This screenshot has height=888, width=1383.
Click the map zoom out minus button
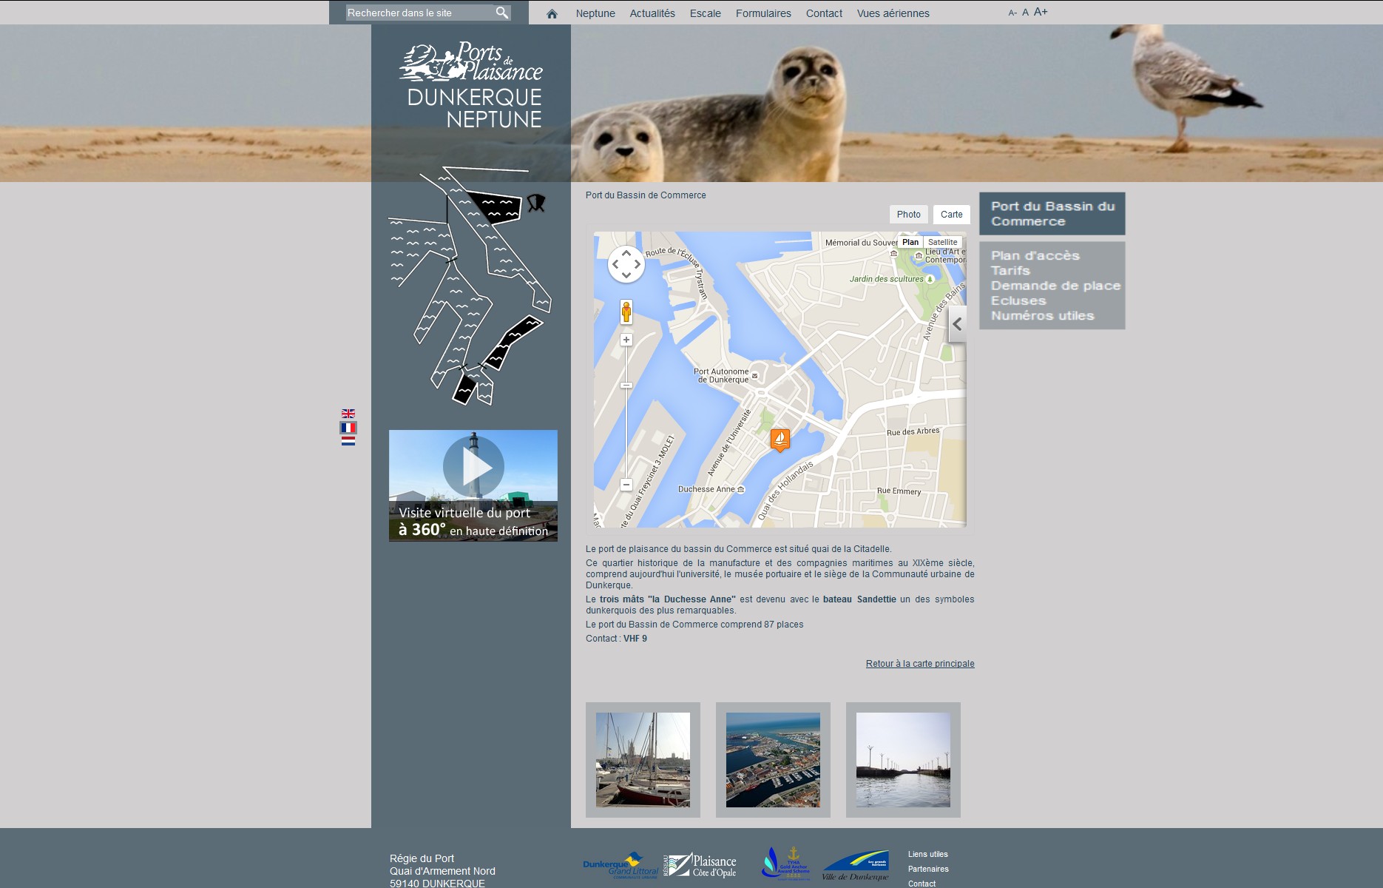click(626, 485)
